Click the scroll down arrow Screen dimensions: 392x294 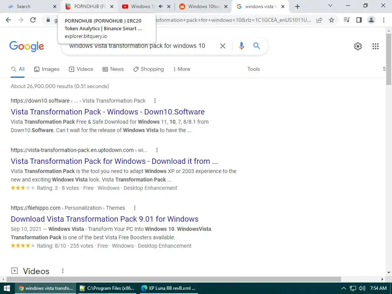tap(389, 273)
